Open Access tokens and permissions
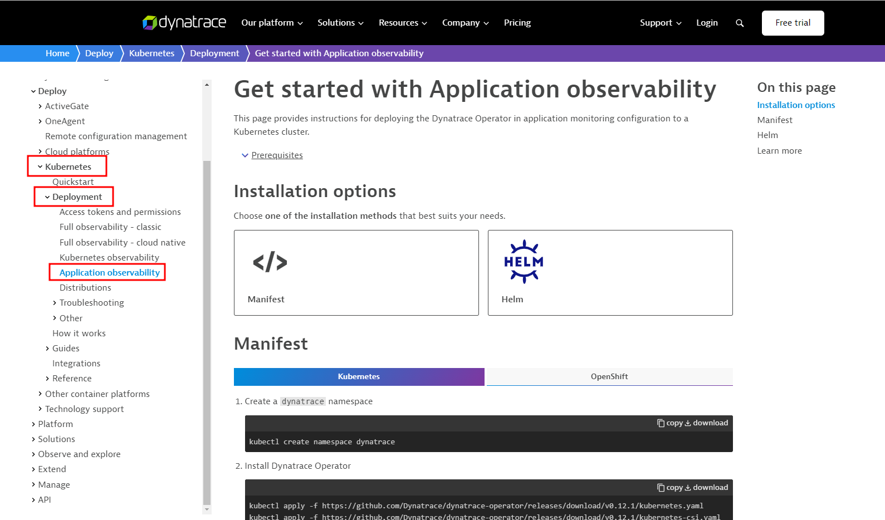 [120, 212]
